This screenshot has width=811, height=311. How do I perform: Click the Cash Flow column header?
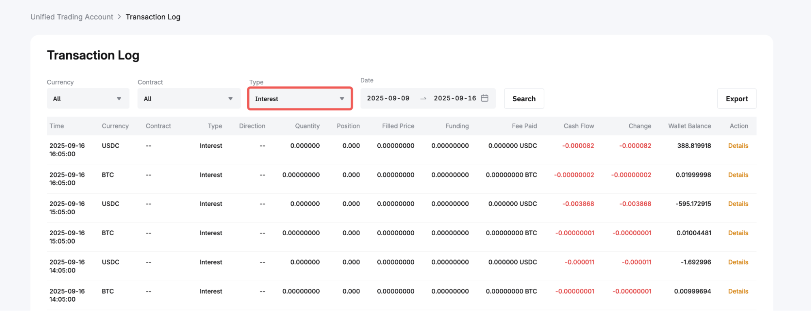[x=579, y=126]
